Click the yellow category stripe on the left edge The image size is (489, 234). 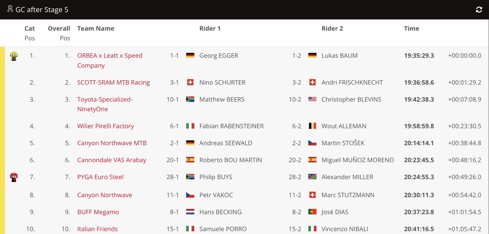pos(2,140)
